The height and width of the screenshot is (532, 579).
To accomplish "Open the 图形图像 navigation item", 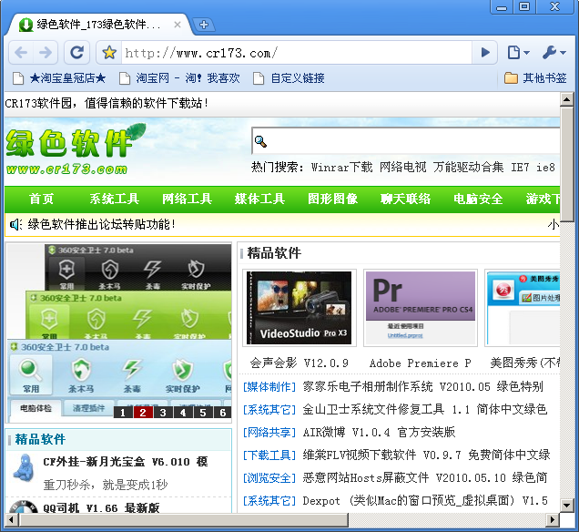I will (332, 199).
